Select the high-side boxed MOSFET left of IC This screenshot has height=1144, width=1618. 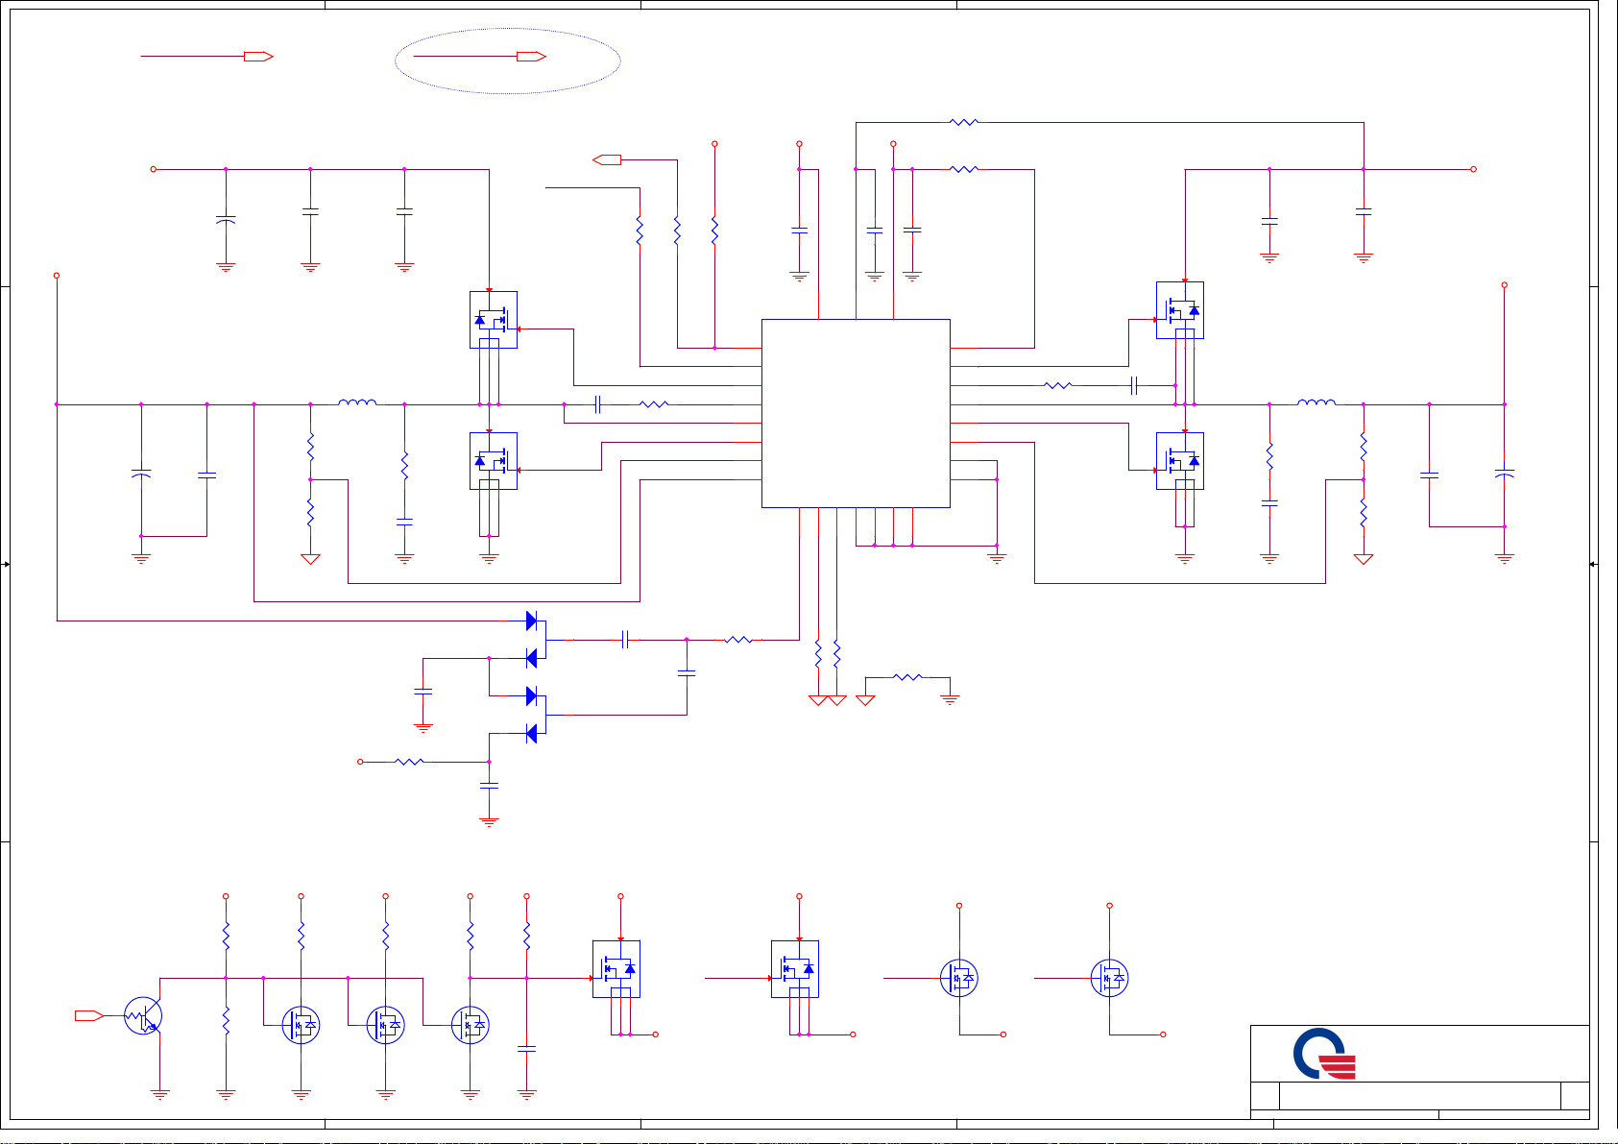(x=494, y=320)
